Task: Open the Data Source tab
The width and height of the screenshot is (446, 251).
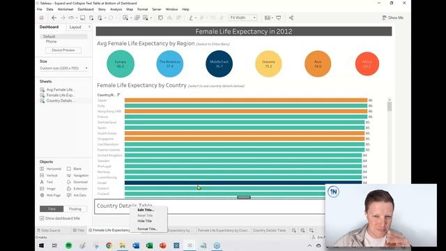Action: 49,230
